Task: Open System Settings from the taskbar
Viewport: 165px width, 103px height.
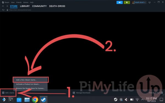Action: [x=11, y=99]
